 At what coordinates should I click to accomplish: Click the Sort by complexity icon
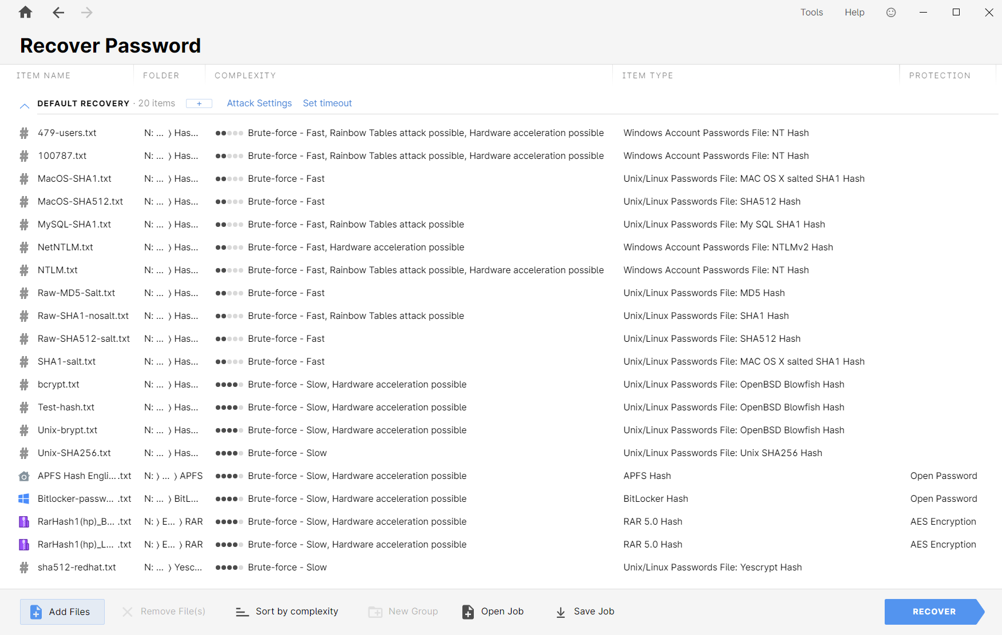click(242, 612)
